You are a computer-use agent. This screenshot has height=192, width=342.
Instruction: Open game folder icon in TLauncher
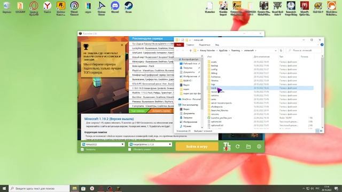248,147
